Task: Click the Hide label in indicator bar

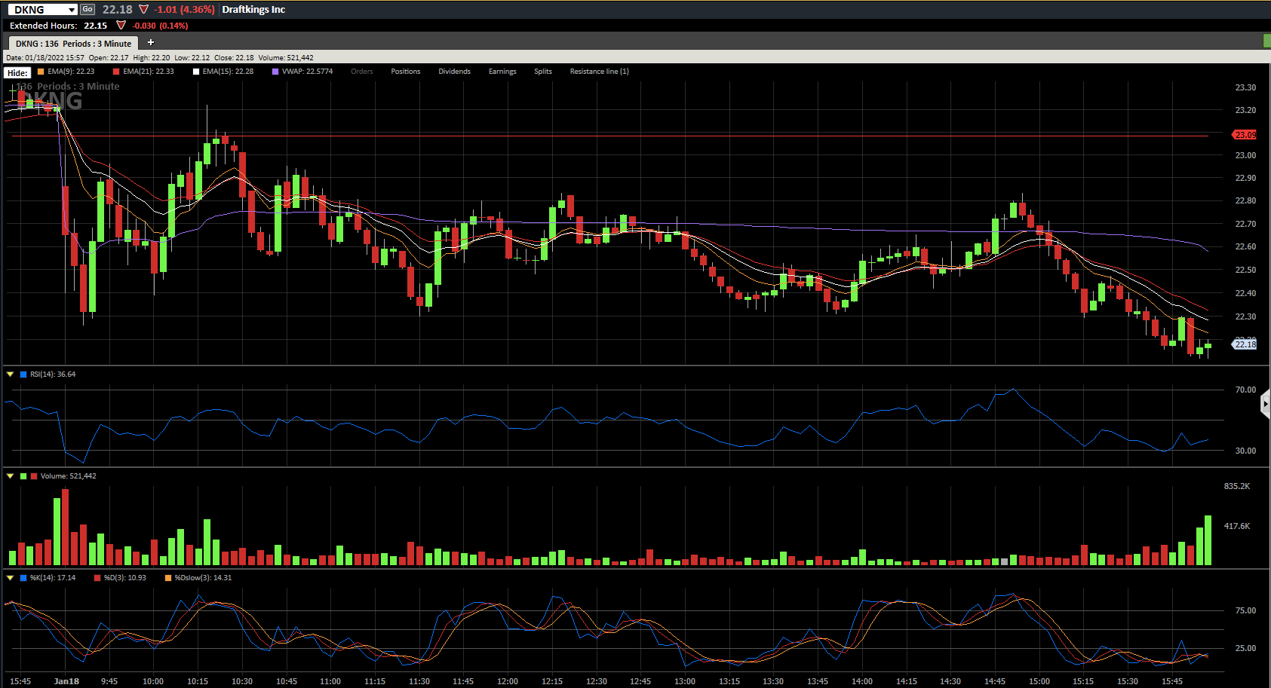Action: (17, 73)
